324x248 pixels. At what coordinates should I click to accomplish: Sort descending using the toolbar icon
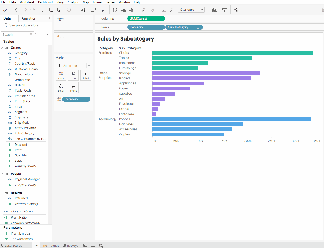tap(132, 10)
